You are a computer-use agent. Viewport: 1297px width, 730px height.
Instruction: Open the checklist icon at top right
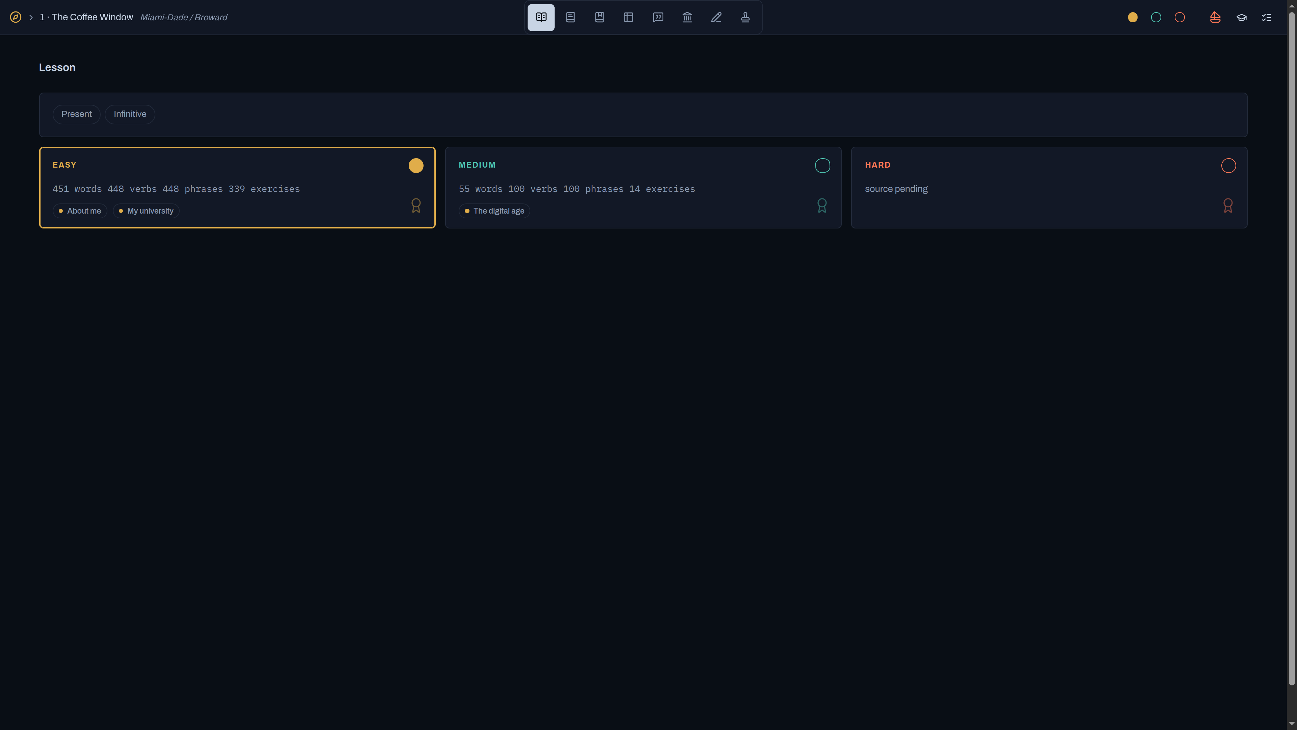(x=1267, y=17)
